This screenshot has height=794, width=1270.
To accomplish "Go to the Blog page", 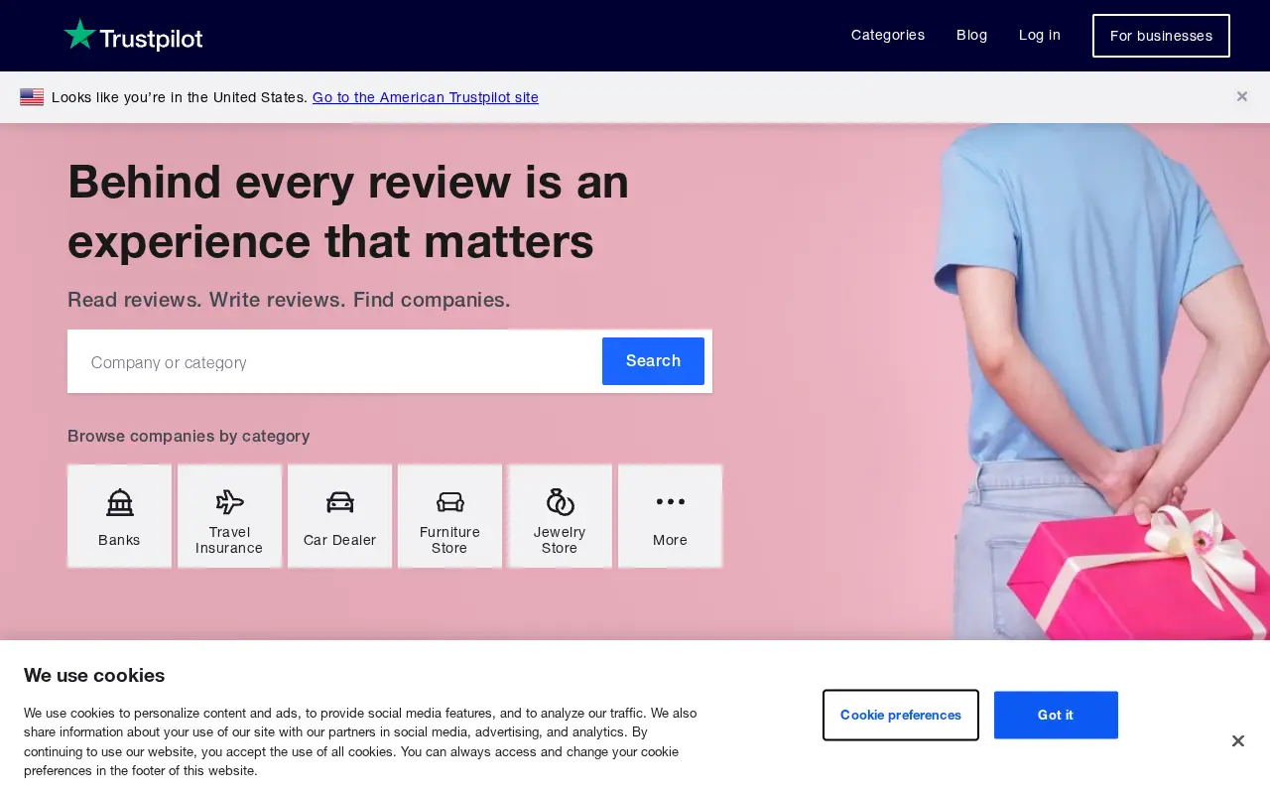I will tap(971, 35).
